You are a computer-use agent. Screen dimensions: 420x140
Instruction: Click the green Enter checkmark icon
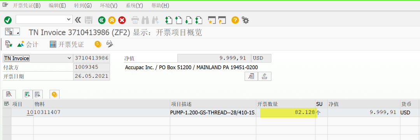click(x=8, y=20)
